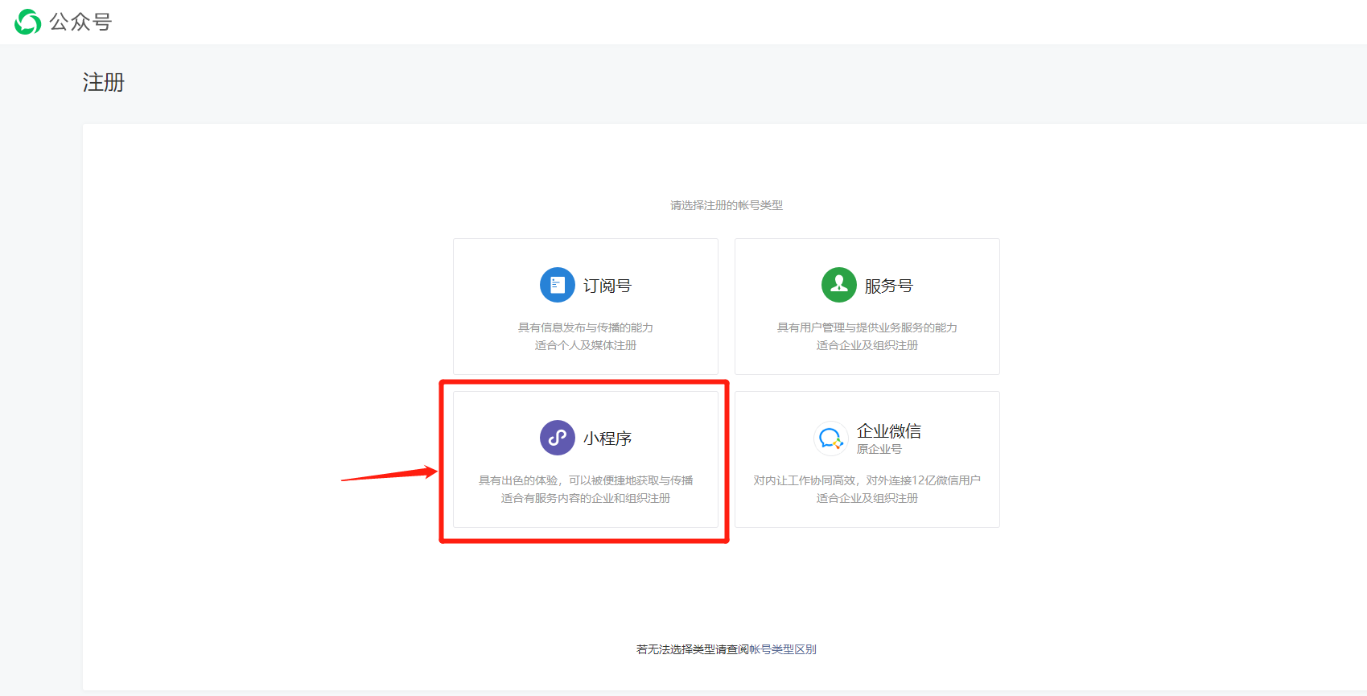Click the 注册 page heading
Viewport: 1367px width, 696px height.
(x=104, y=82)
